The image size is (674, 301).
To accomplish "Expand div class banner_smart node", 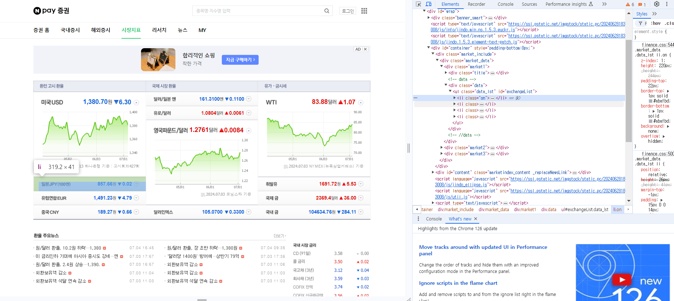I will (x=428, y=18).
